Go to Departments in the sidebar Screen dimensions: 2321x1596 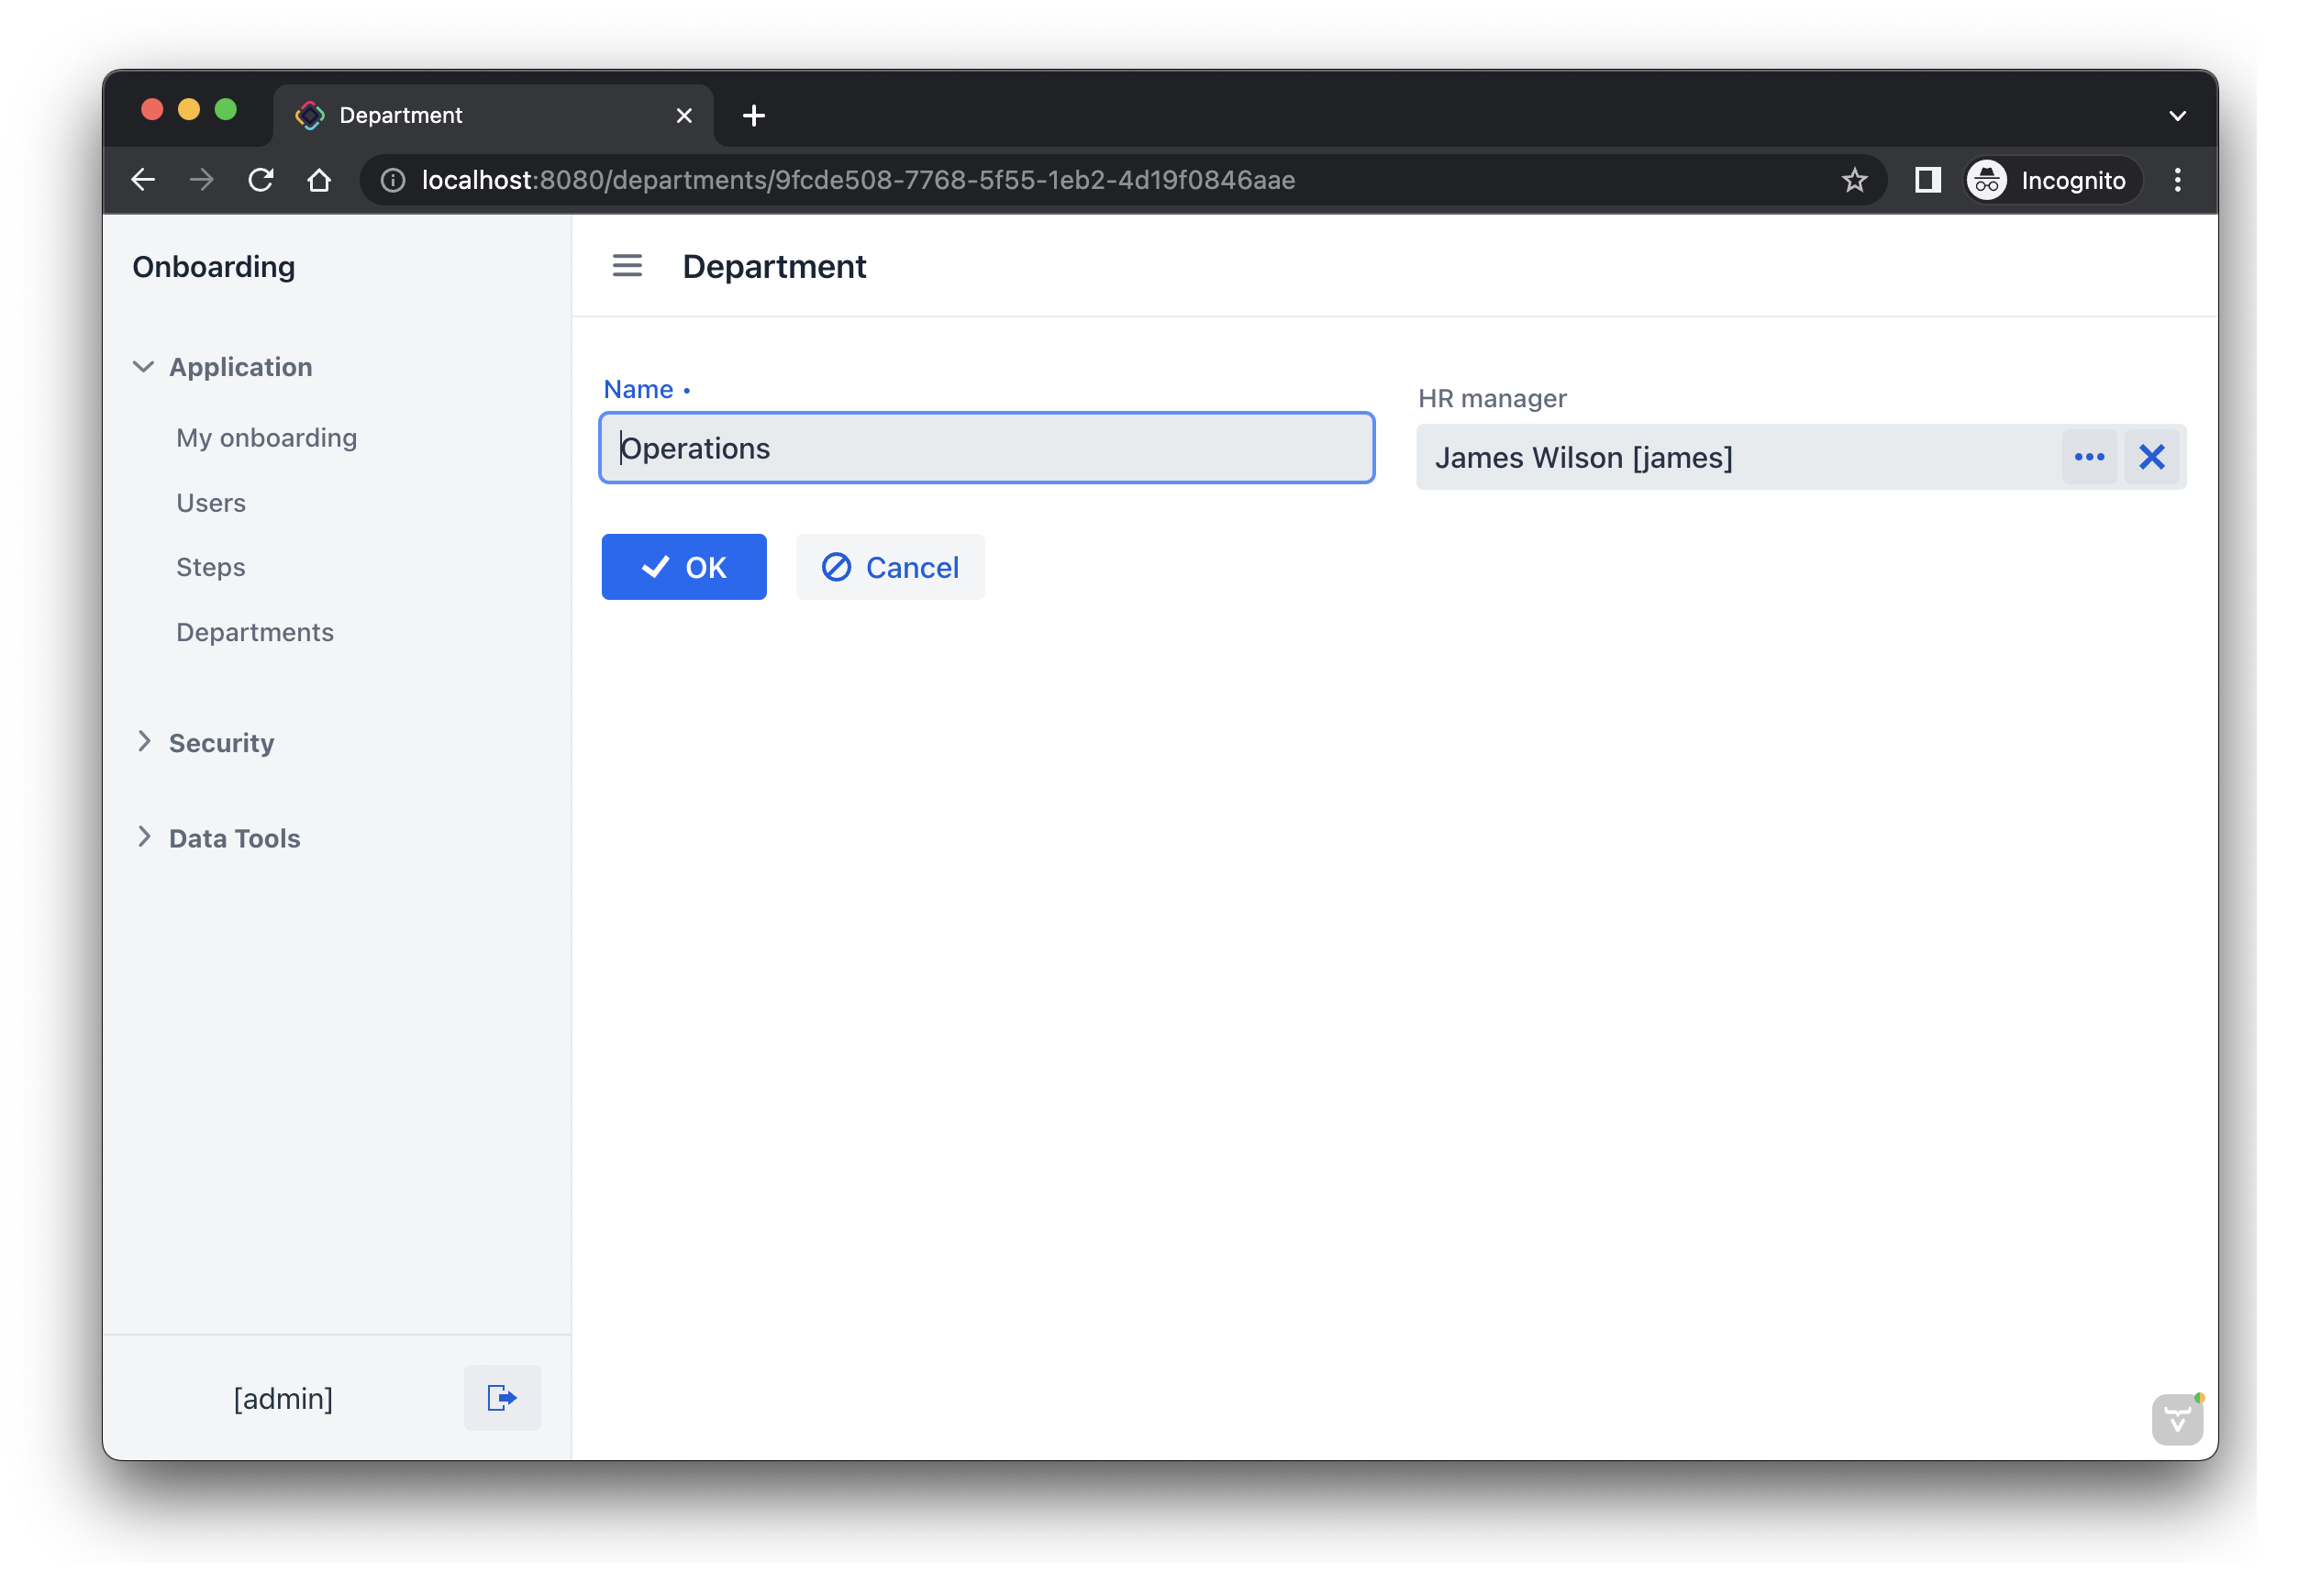pyautogui.click(x=255, y=632)
